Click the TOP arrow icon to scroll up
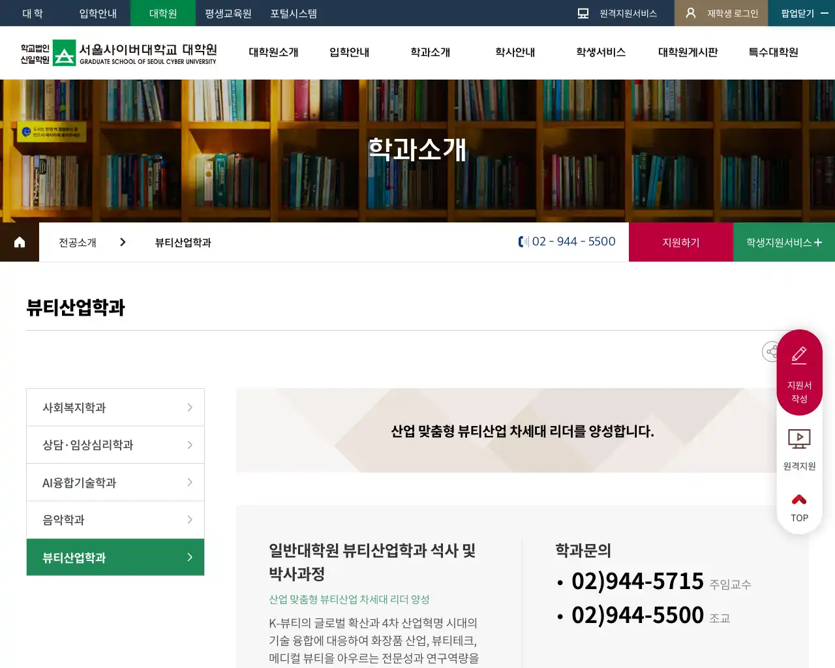This screenshot has width=835, height=668. coord(799,507)
